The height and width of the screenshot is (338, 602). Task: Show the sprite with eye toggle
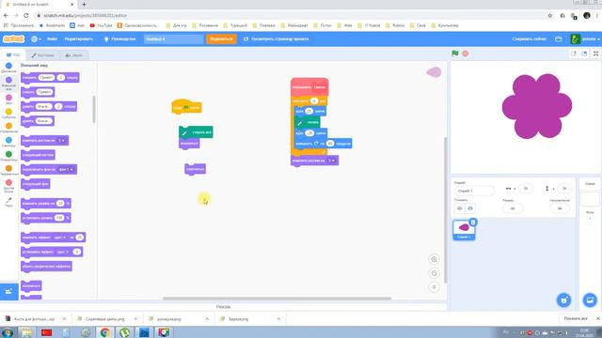(x=460, y=208)
